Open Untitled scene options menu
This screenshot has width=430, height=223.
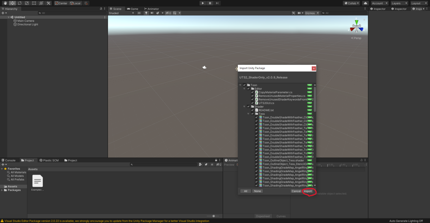point(105,17)
